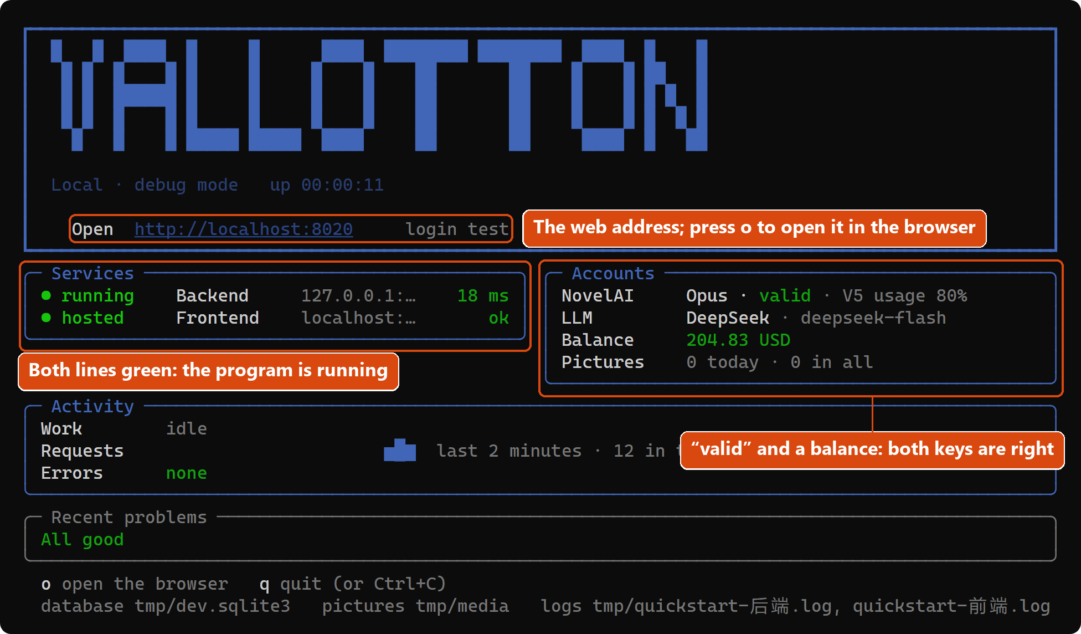The height and width of the screenshot is (634, 1081).
Task: Click the 'q quit (or Ctrl+C)' hint
Action: [x=353, y=584]
